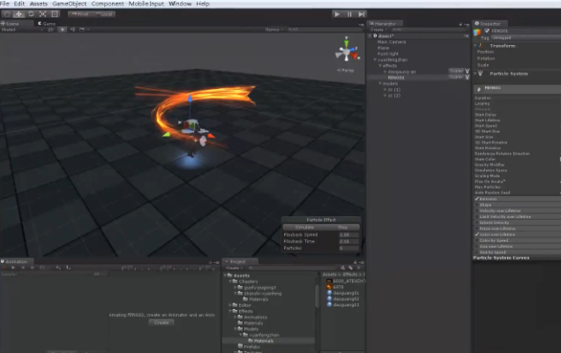561x353 pixels.
Task: Expand zs (2) in the Hierarchy
Action: tap(385, 95)
